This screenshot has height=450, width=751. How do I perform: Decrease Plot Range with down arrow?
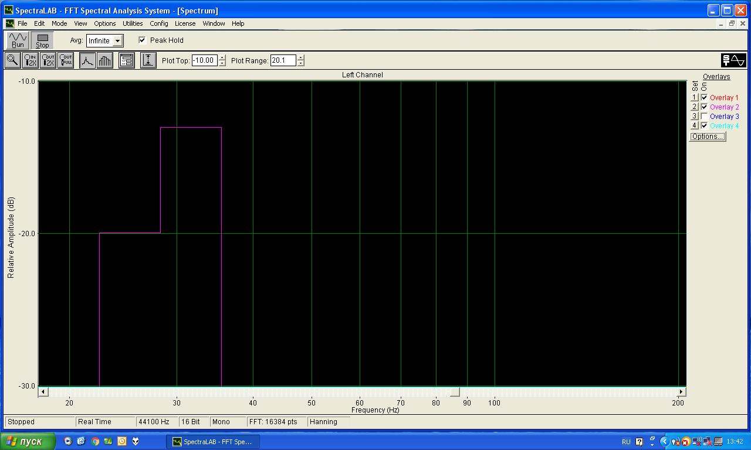coord(301,63)
